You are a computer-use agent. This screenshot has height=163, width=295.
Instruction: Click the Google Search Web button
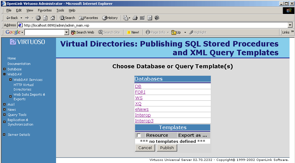pos(83,32)
